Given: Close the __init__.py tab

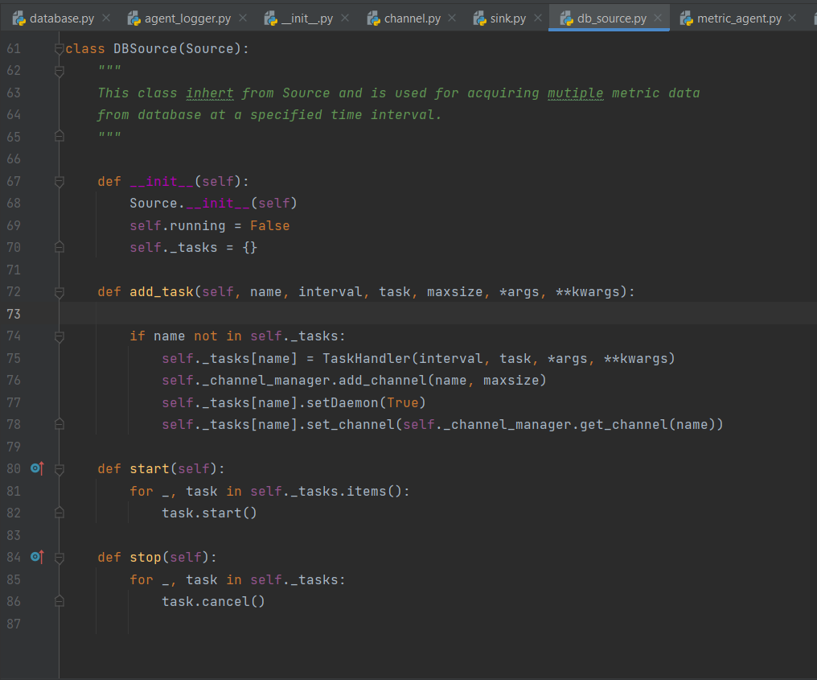Looking at the screenshot, I should 345,19.
